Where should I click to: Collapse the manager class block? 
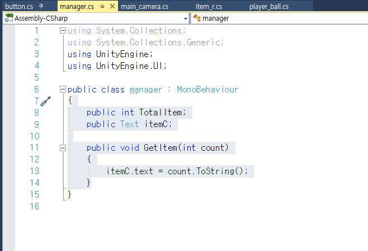[x=63, y=89]
